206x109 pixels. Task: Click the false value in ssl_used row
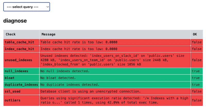click(x=197, y=91)
